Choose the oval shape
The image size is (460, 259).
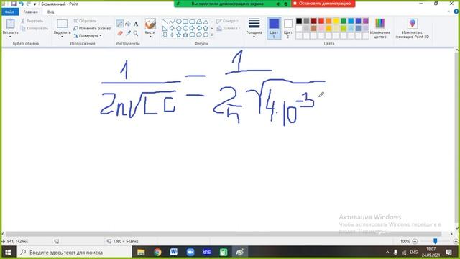coord(178,22)
